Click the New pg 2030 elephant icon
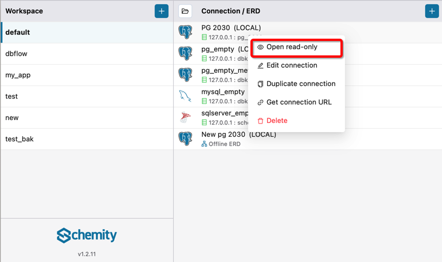The image size is (442, 262). coord(185,139)
